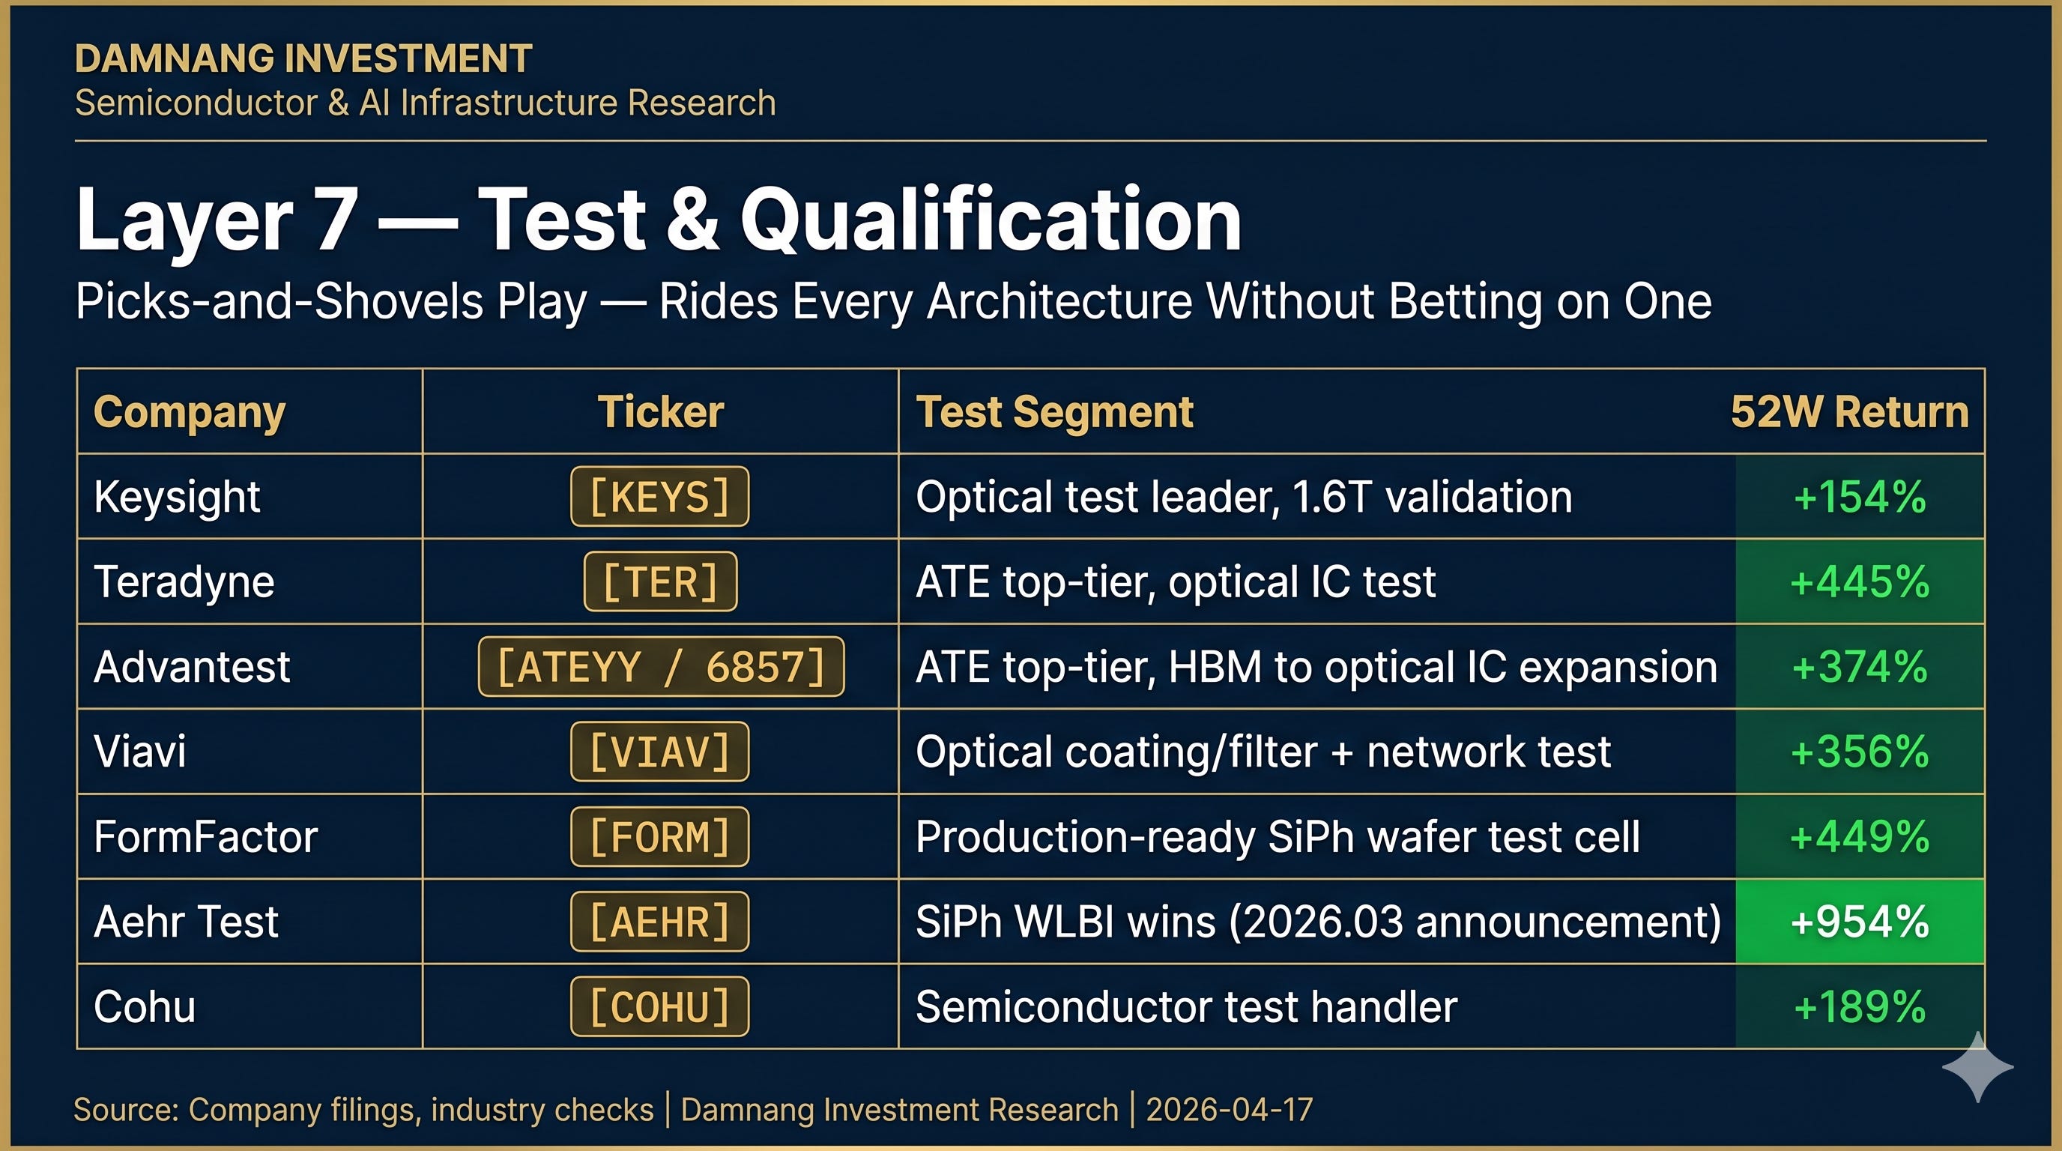This screenshot has width=2062, height=1151.
Task: Click the [KEYS] ticker badge
Action: click(x=659, y=496)
